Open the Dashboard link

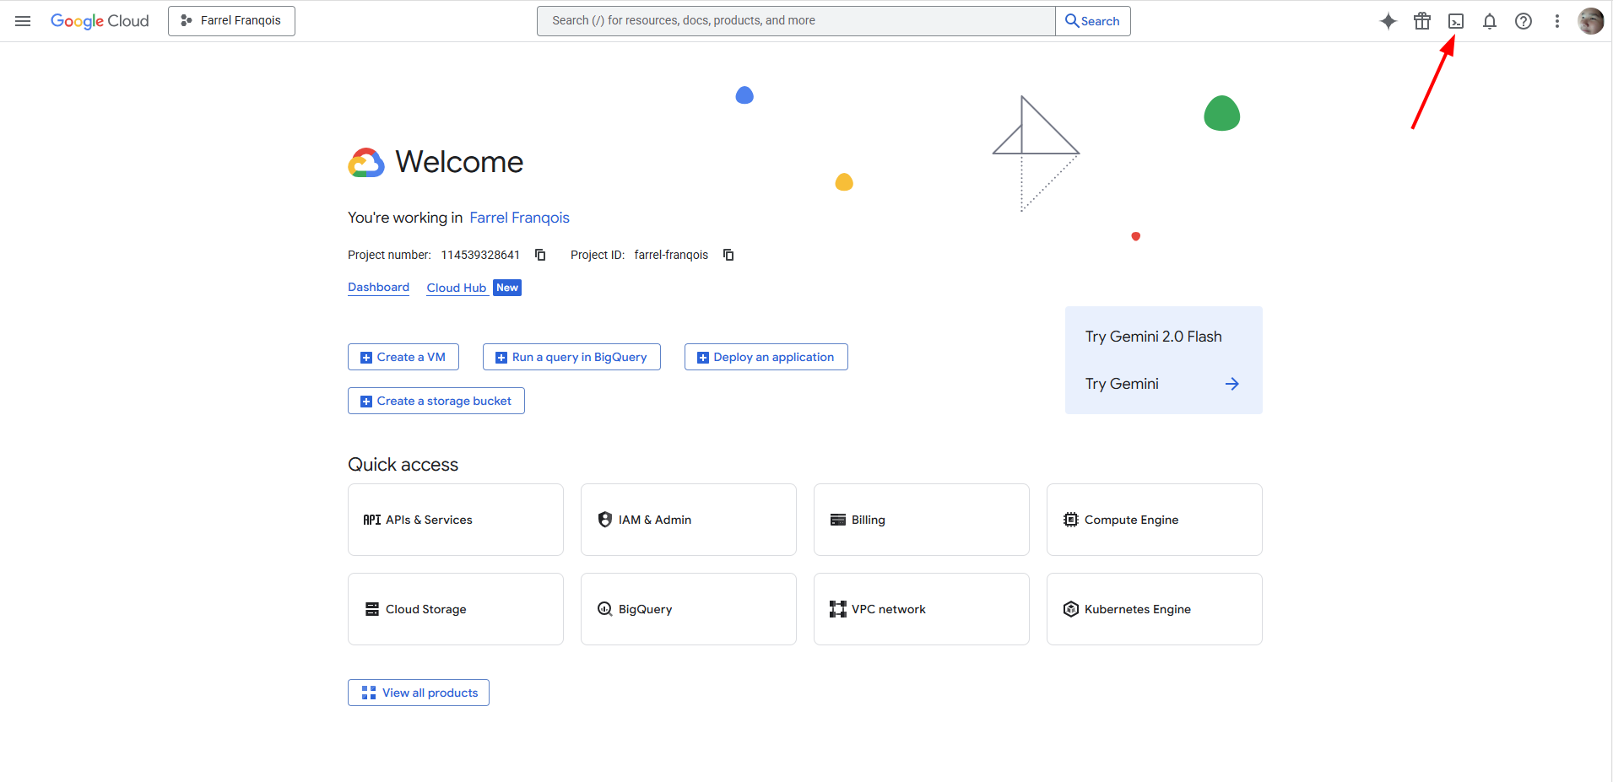378,288
